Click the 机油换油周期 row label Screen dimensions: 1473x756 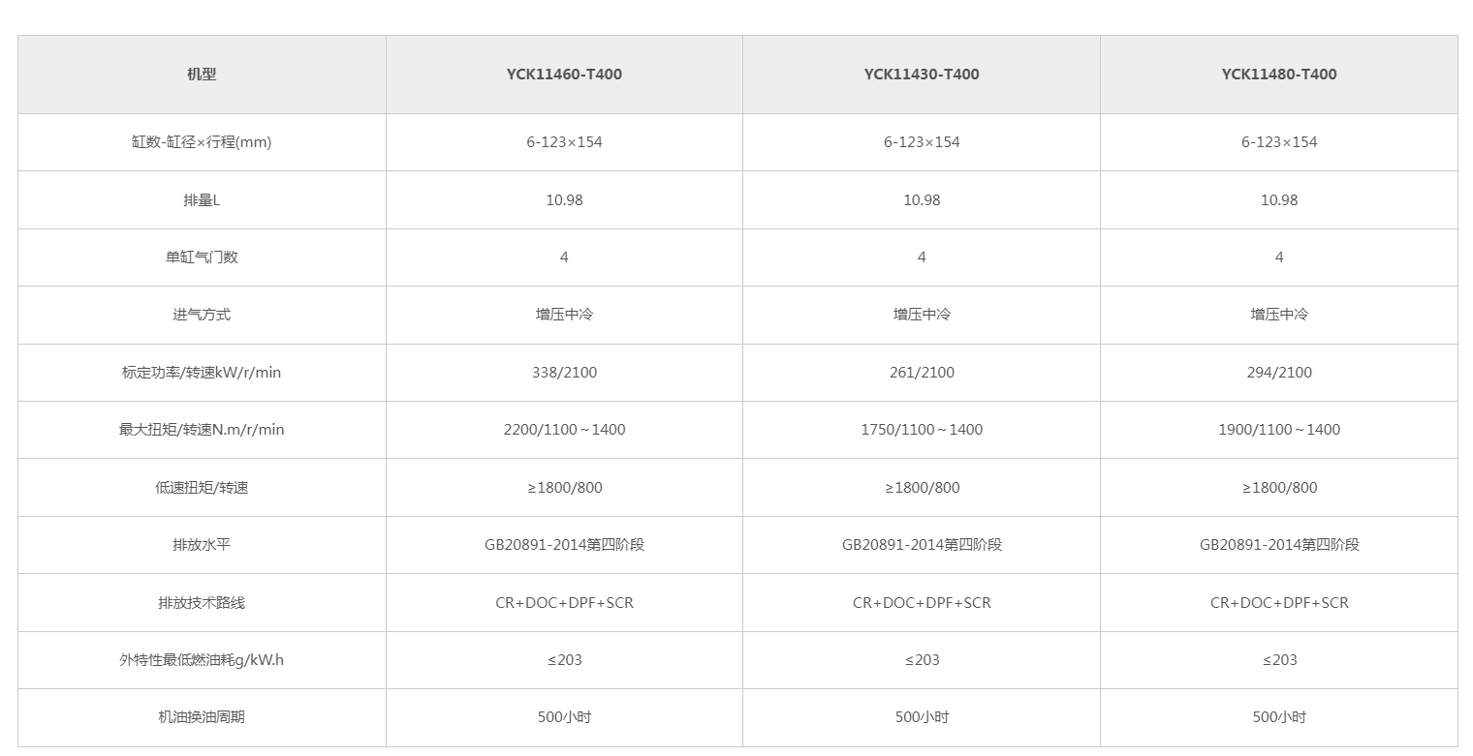click(x=202, y=717)
